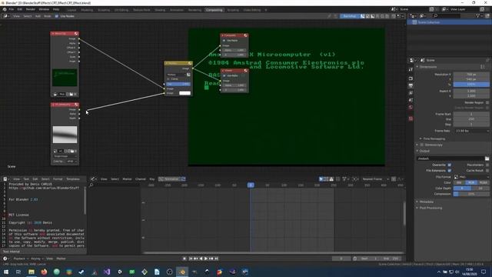Viewport: 492px width, 277px height.
Task: Expand the Stereoscopy panel
Action: pos(434,145)
